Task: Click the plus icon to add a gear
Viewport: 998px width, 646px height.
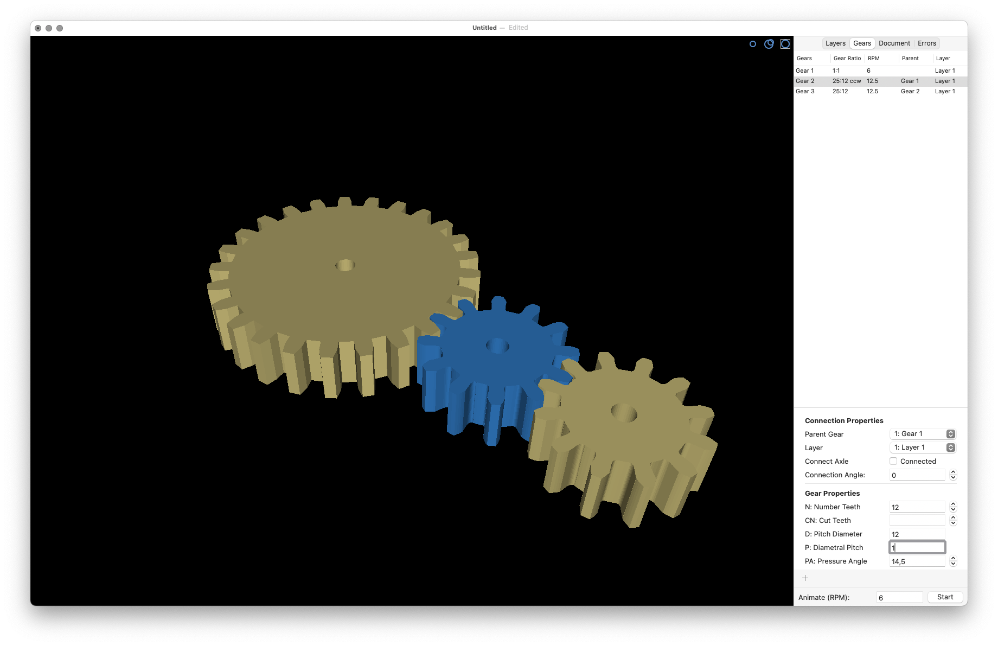Action: point(805,578)
